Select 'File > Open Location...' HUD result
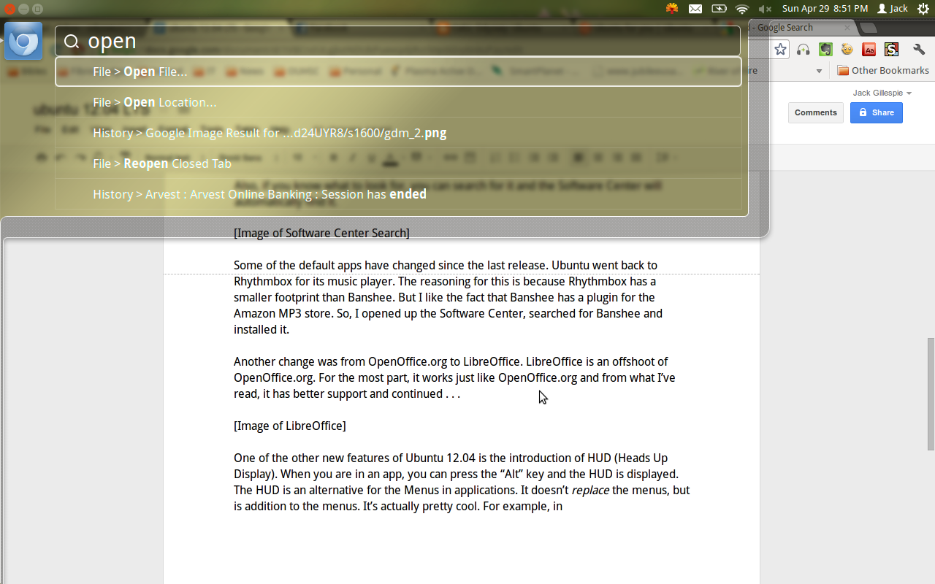Screen dimensions: 935x584 [398, 102]
